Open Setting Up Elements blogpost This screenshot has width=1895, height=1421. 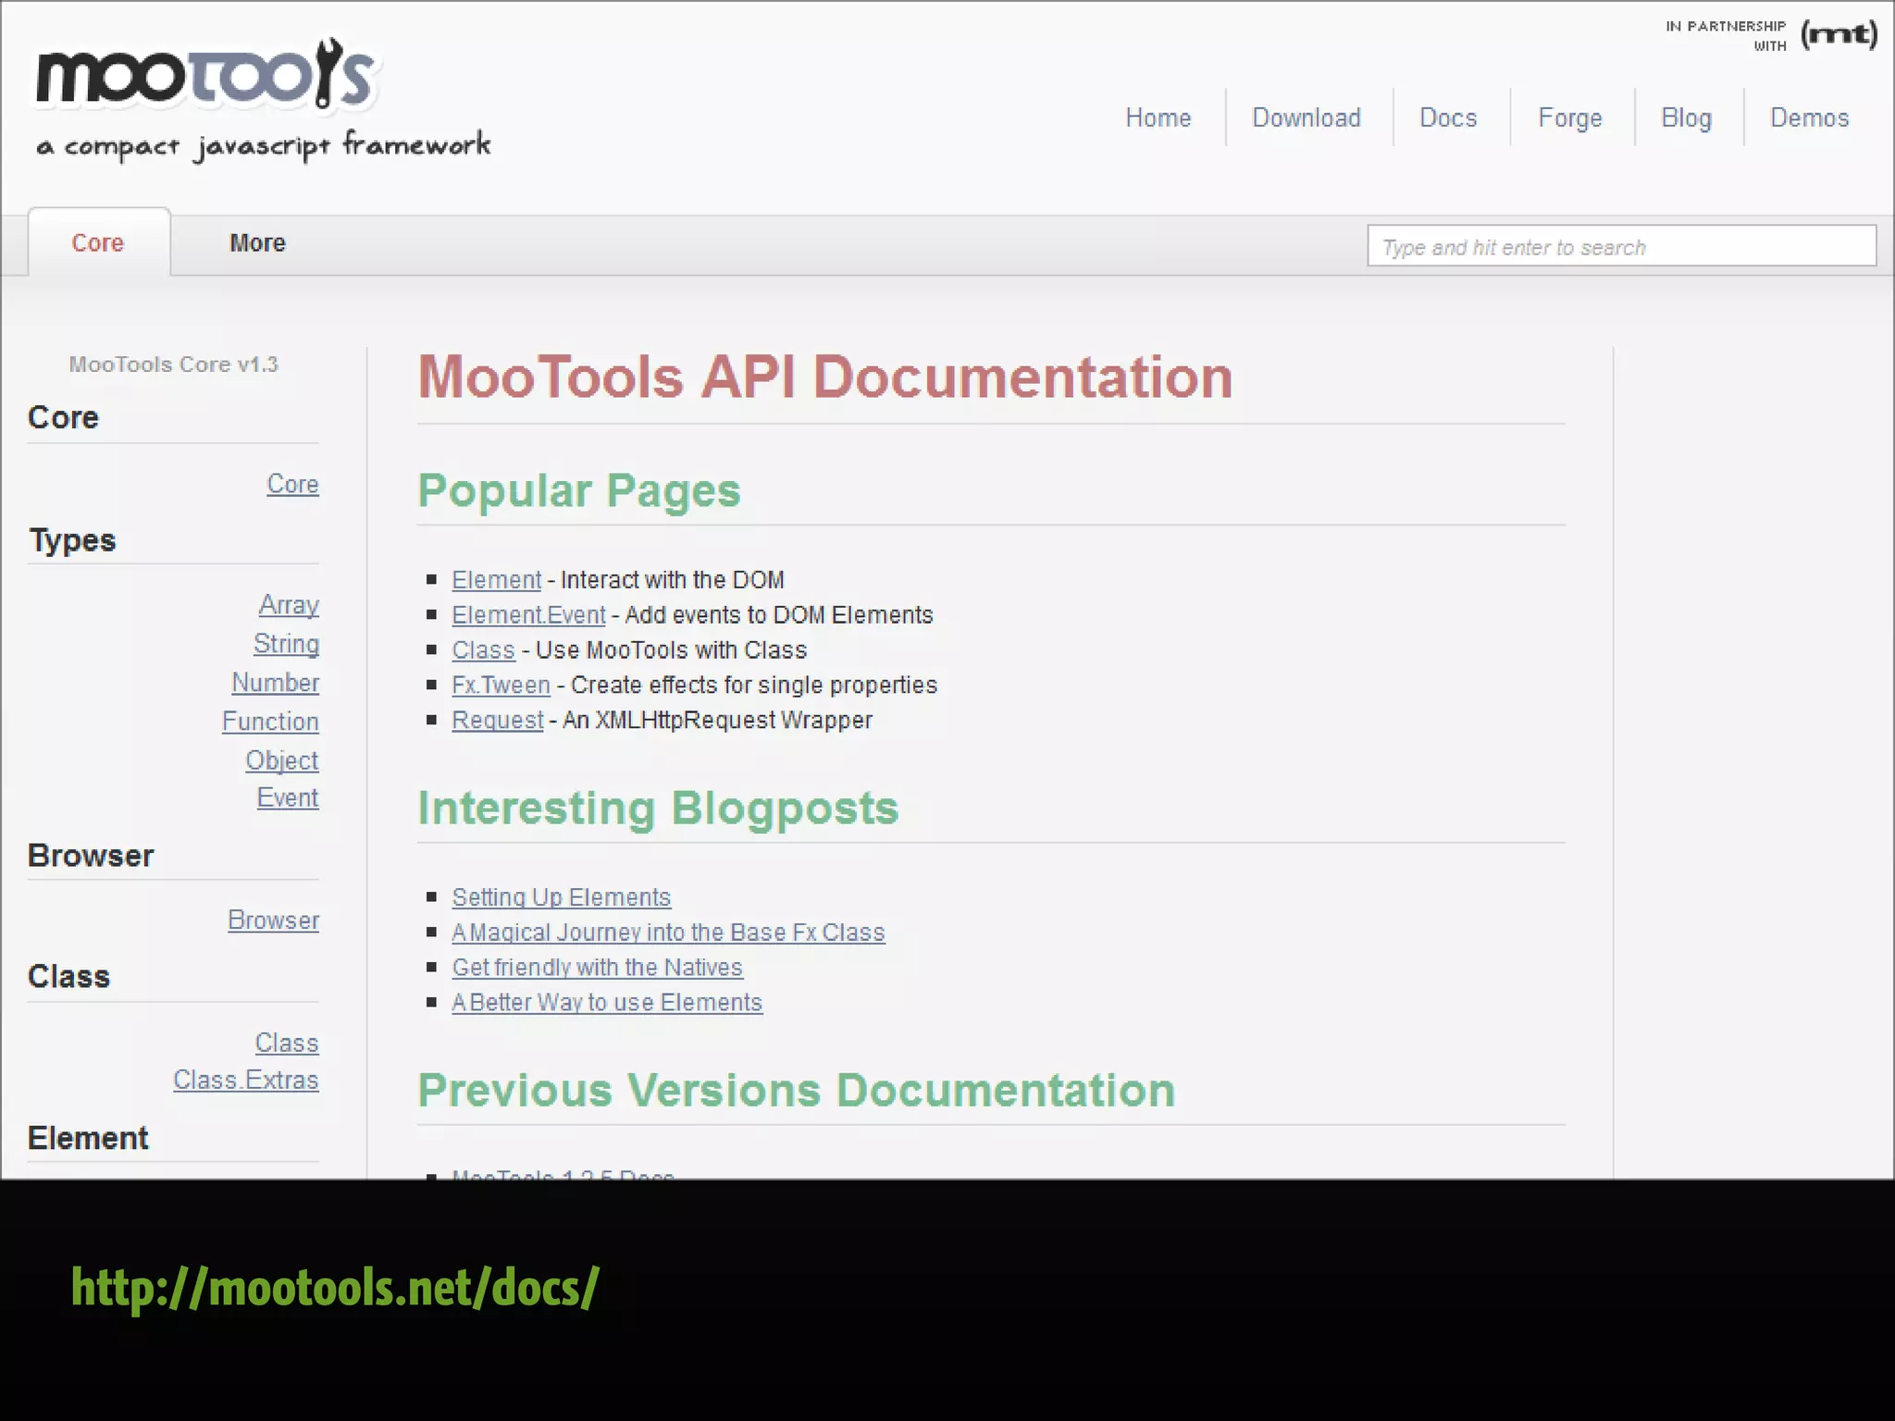561,897
